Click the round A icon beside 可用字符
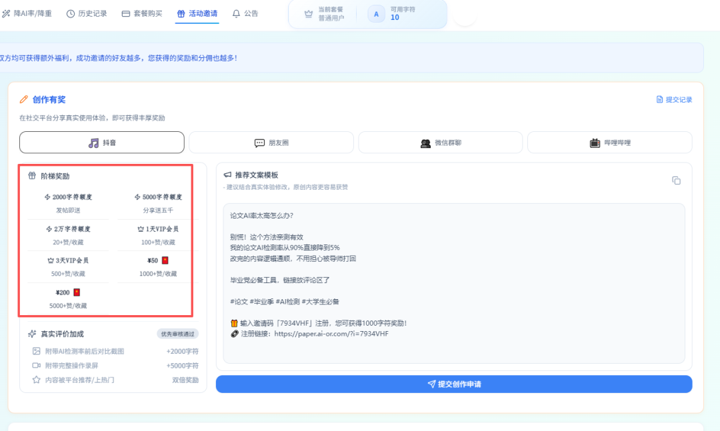The width and height of the screenshot is (720, 431). coord(376,14)
